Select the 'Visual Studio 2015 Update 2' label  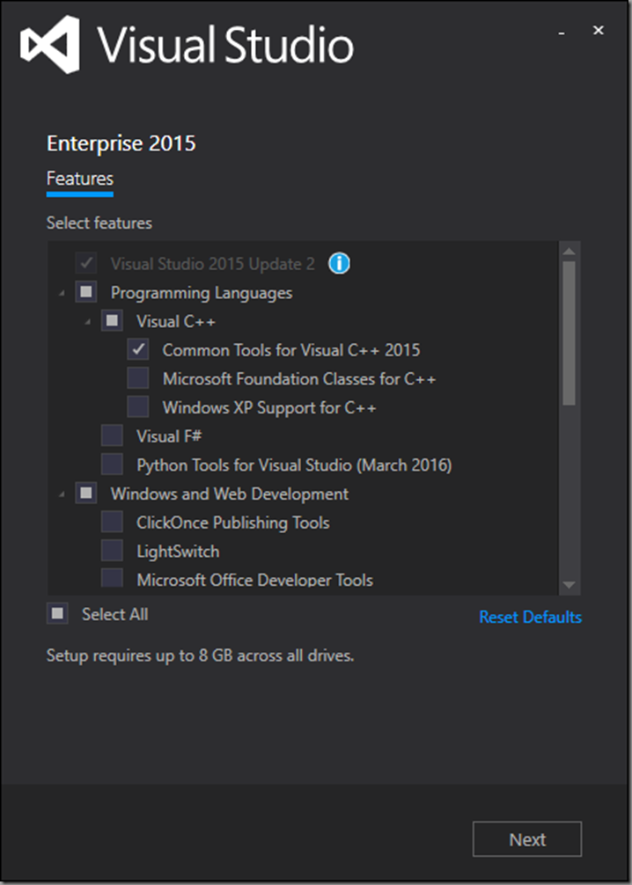click(212, 264)
